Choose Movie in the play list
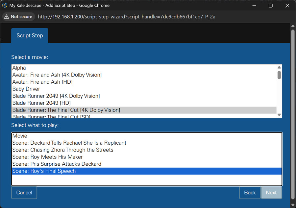Viewport: 296px width, 208px height. pyautogui.click(x=147, y=136)
